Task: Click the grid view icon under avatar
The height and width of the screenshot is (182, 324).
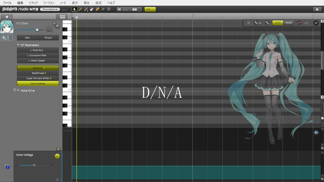Action: click(9, 37)
